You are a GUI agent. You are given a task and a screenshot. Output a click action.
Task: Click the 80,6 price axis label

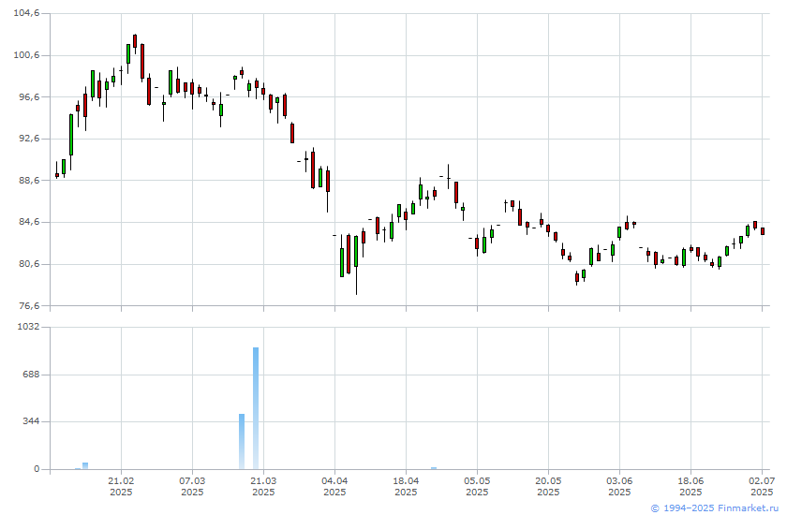pyautogui.click(x=28, y=264)
